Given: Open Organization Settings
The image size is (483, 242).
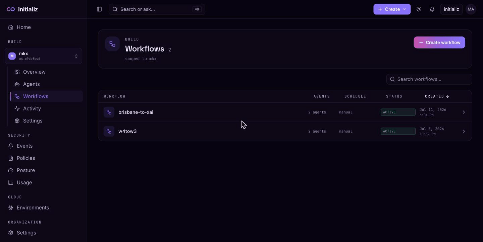Looking at the screenshot, I should click(44, 233).
